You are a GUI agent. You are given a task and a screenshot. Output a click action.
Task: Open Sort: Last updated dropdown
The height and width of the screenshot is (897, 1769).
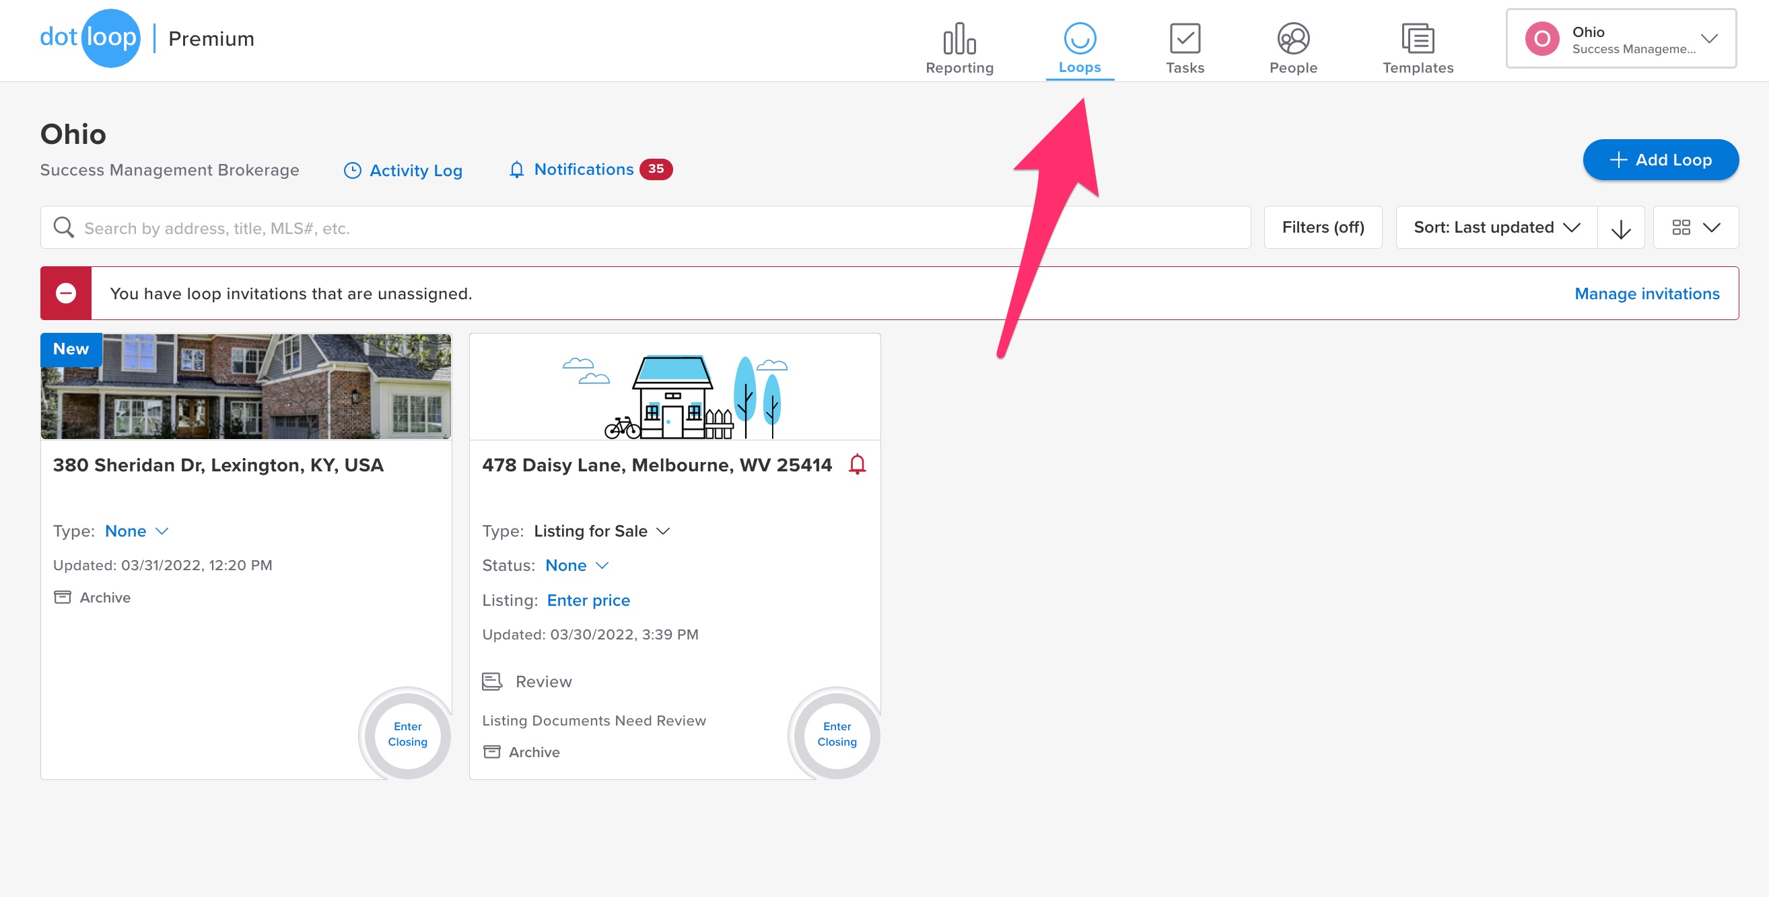click(1496, 228)
